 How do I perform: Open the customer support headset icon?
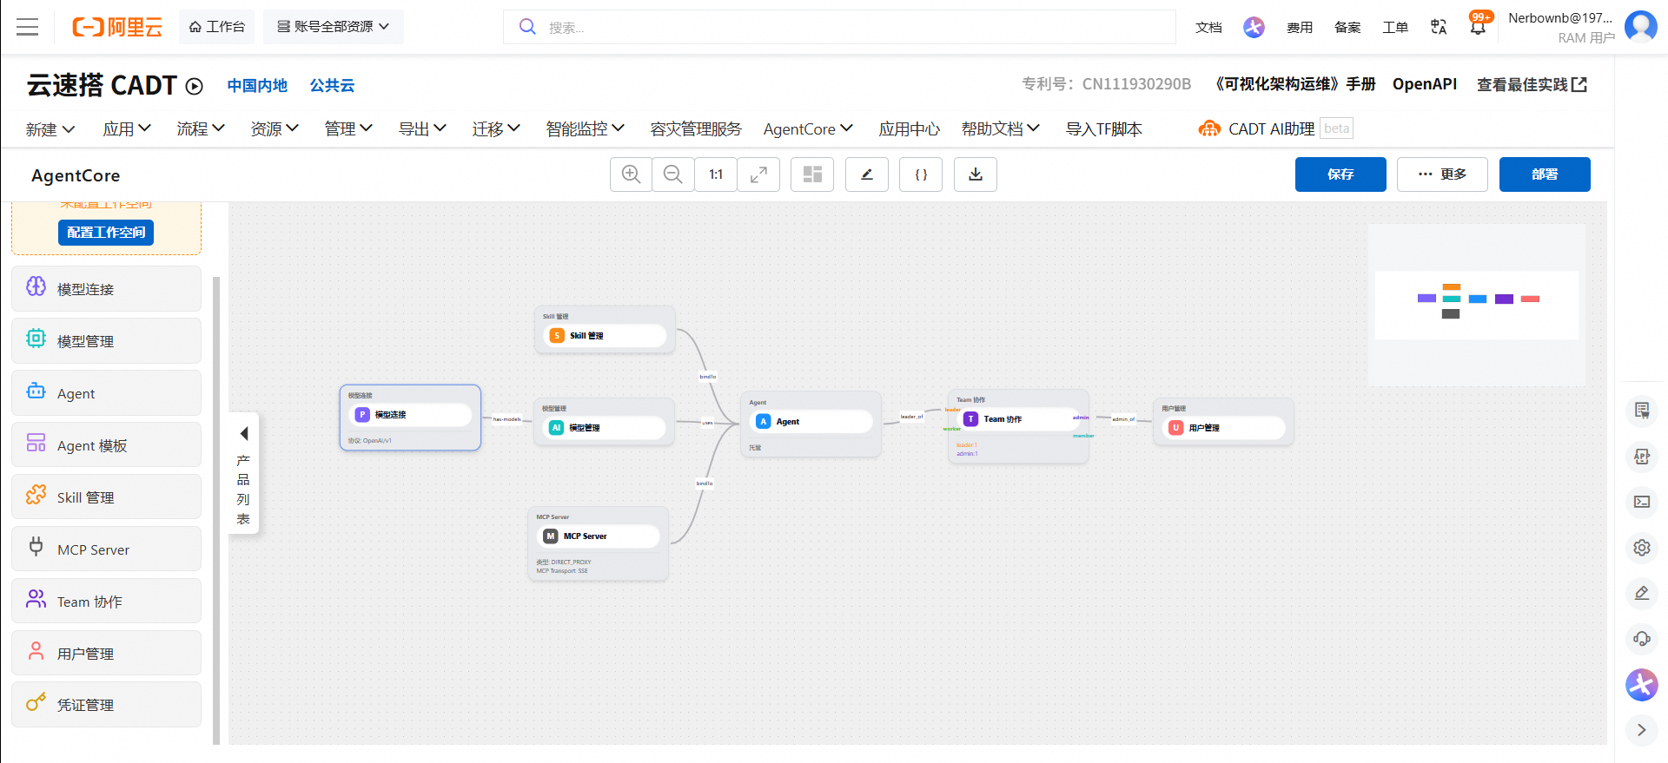1642,639
